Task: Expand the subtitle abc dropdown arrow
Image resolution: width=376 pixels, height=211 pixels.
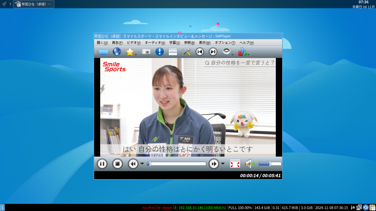Action: click(249, 54)
